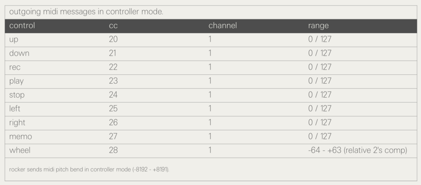This screenshot has width=421, height=185.
Task: Select the 'right' control cell
Action: point(17,123)
